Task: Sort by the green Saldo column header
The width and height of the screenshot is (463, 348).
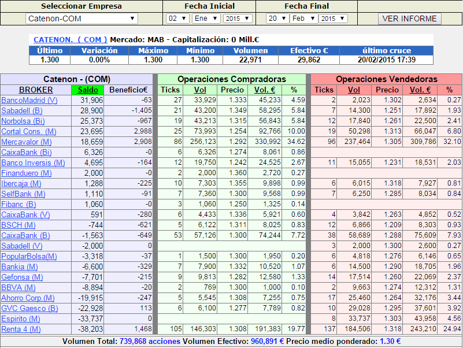Action: tap(88, 90)
